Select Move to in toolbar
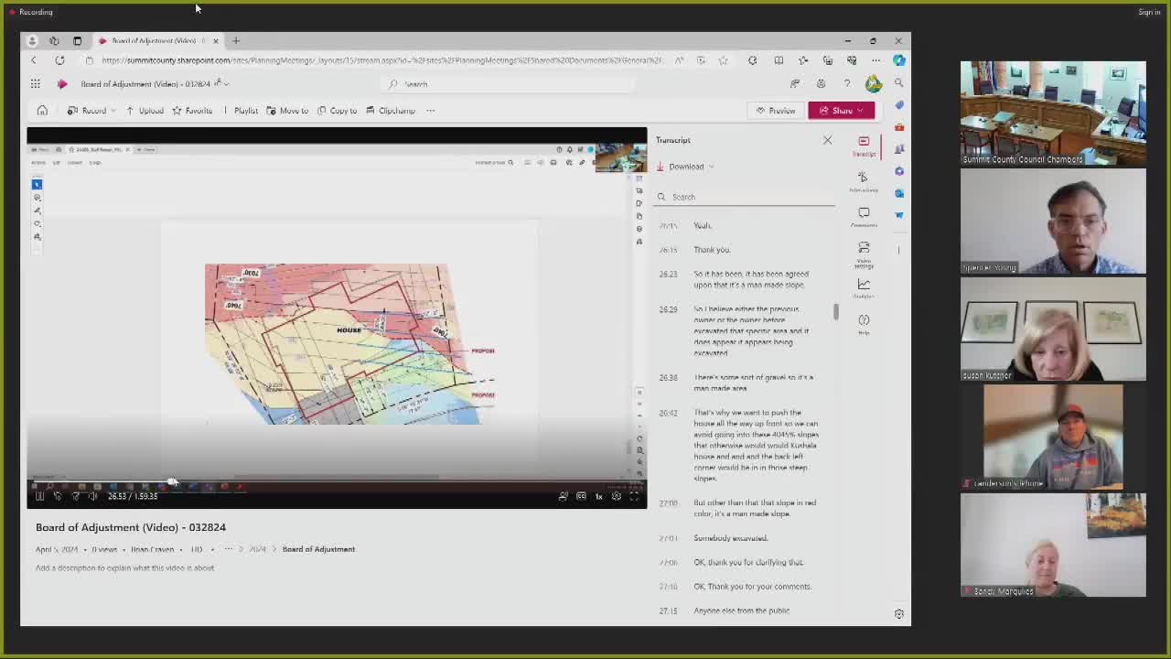 pyautogui.click(x=287, y=111)
